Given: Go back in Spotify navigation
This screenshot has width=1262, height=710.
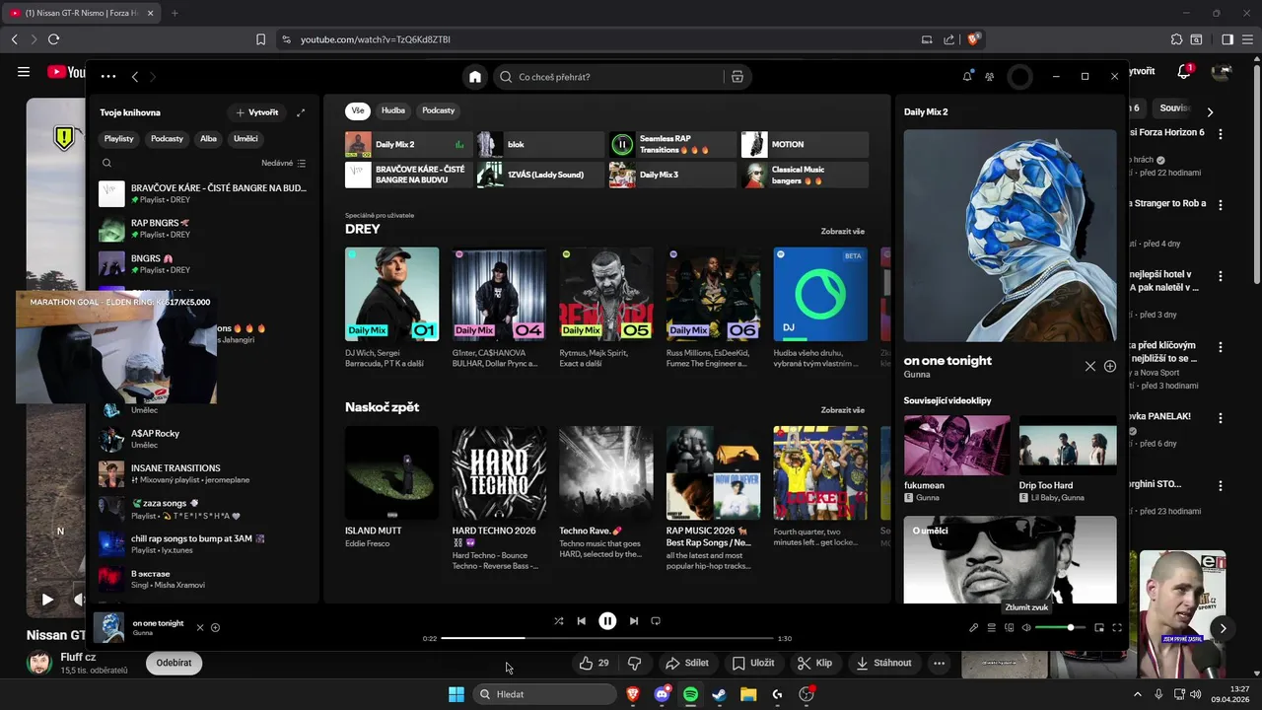Looking at the screenshot, I should [135, 77].
